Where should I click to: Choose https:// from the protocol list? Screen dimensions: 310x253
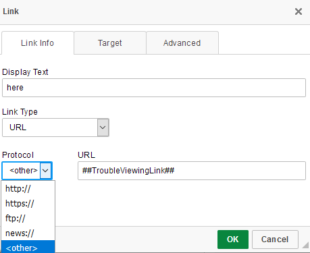coord(28,203)
